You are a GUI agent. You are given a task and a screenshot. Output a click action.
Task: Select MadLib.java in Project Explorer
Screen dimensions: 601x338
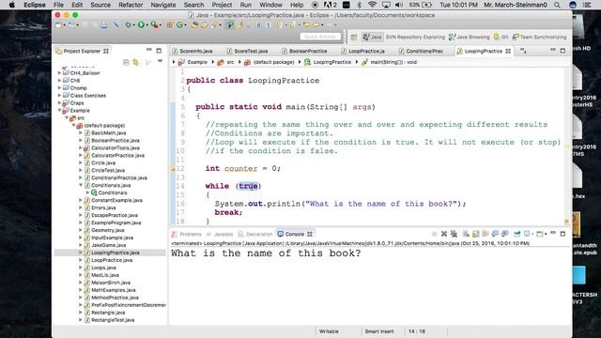coord(104,275)
